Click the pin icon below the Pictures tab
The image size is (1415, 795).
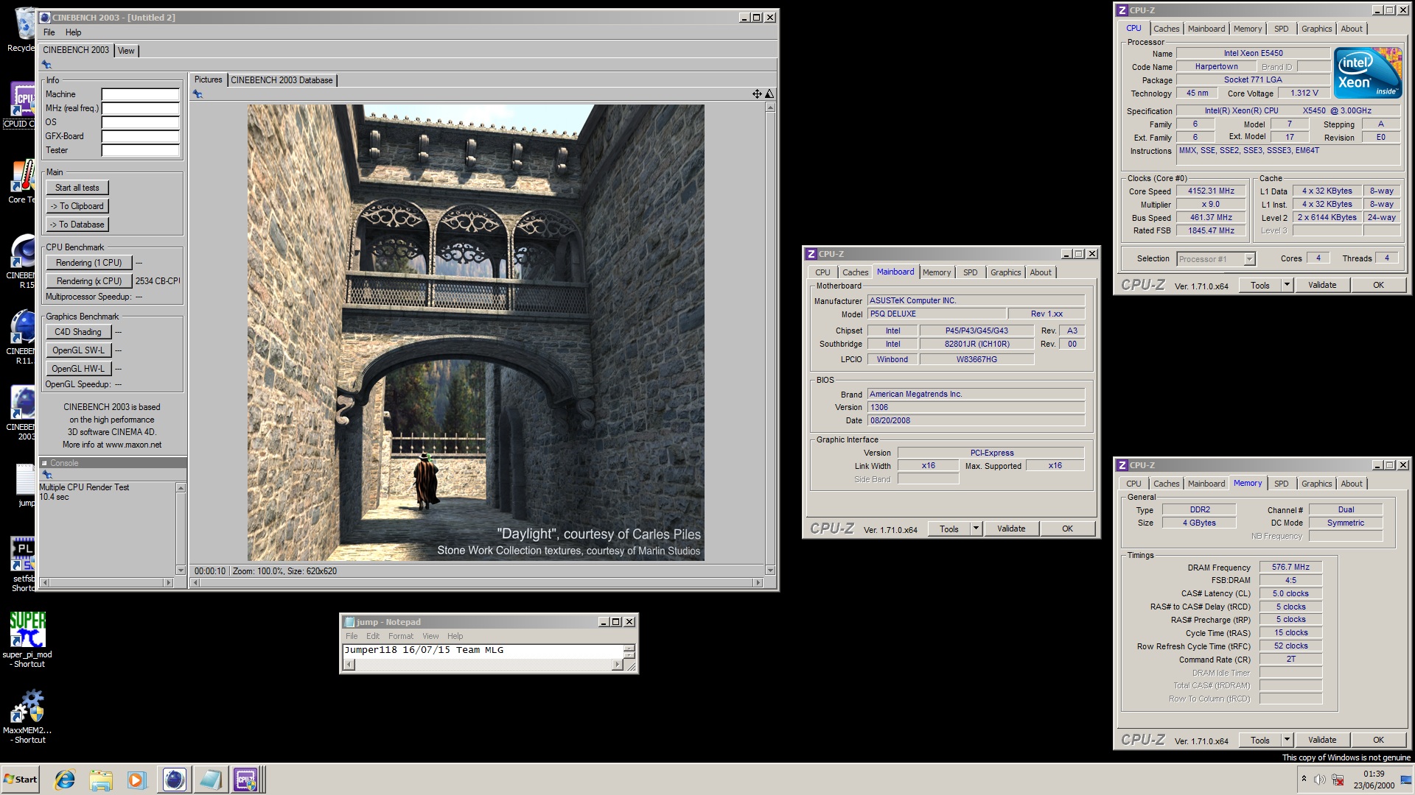pos(198,94)
